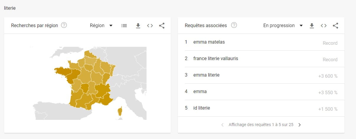Image resolution: width=356 pixels, height=139 pixels.
Task: Open the Région dropdown
Action: pyautogui.click(x=101, y=26)
